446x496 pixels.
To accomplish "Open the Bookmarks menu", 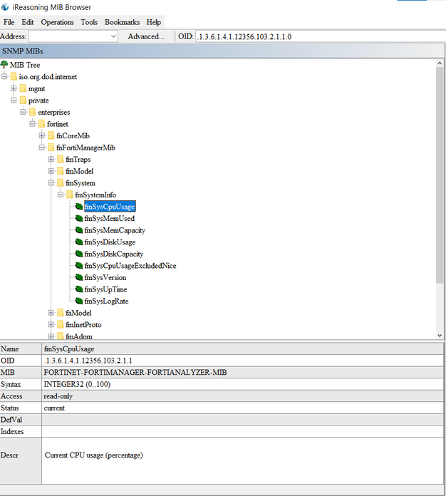I will (x=122, y=22).
